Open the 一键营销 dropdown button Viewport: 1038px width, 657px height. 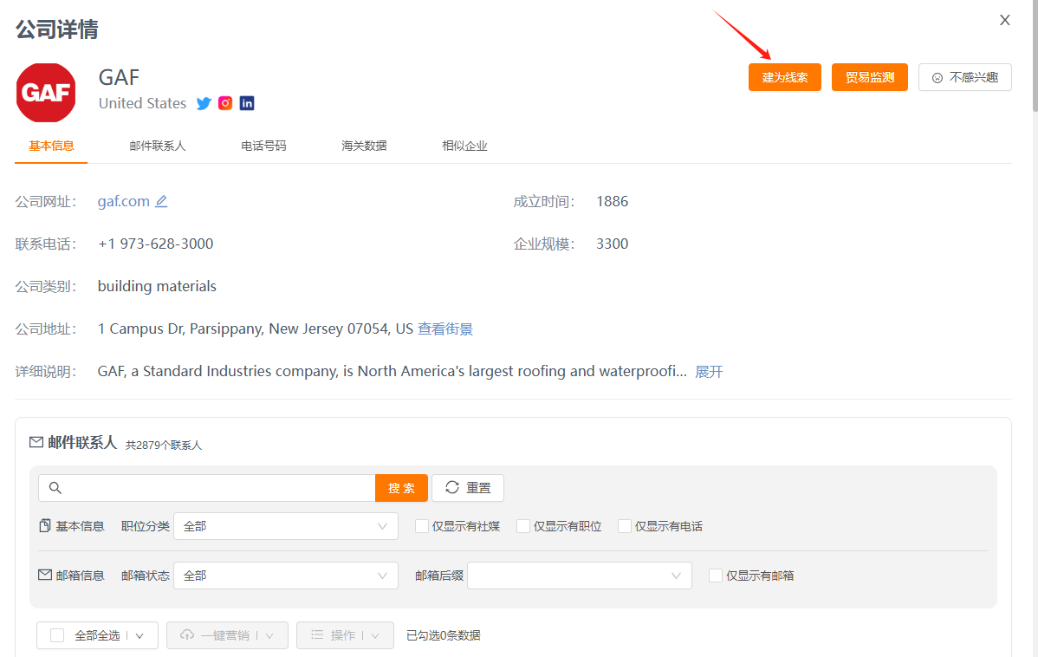[227, 635]
